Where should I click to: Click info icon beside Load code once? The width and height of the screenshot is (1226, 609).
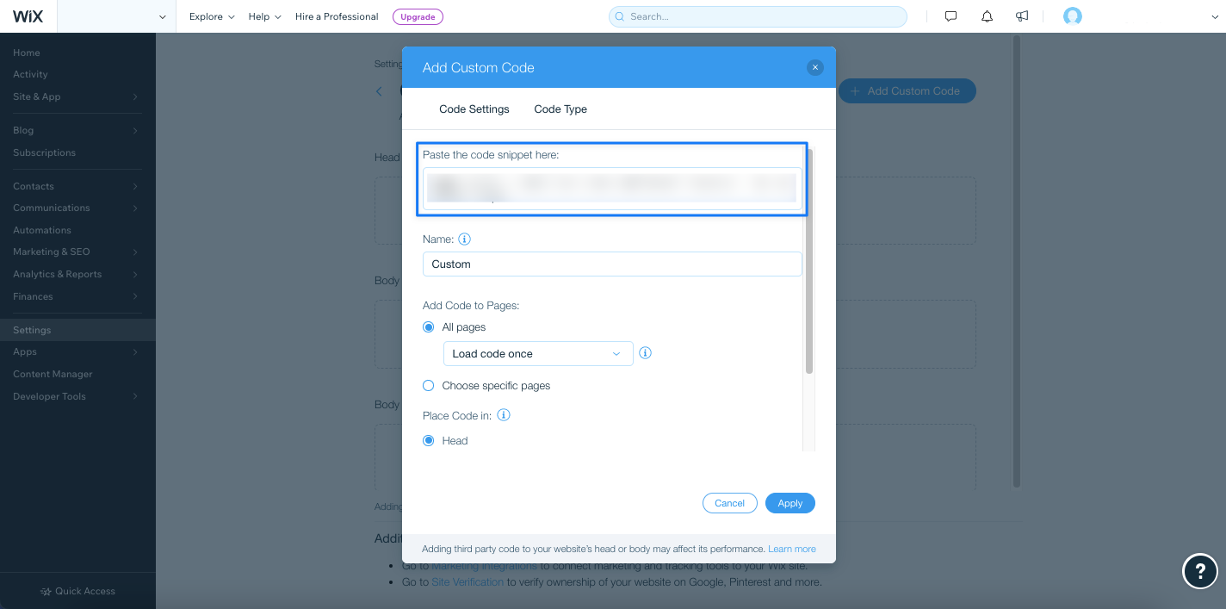tap(645, 353)
